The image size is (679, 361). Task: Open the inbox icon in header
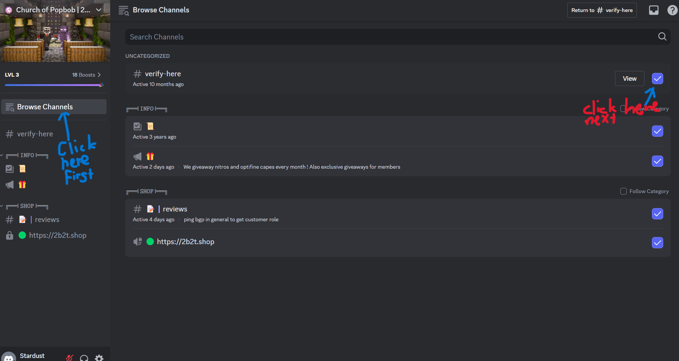pos(654,10)
